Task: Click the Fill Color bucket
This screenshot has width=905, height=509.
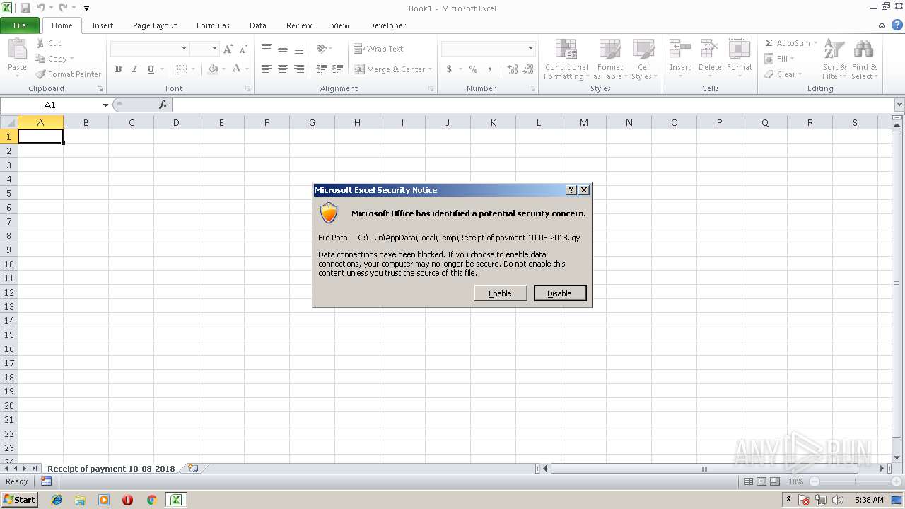Action: point(213,69)
